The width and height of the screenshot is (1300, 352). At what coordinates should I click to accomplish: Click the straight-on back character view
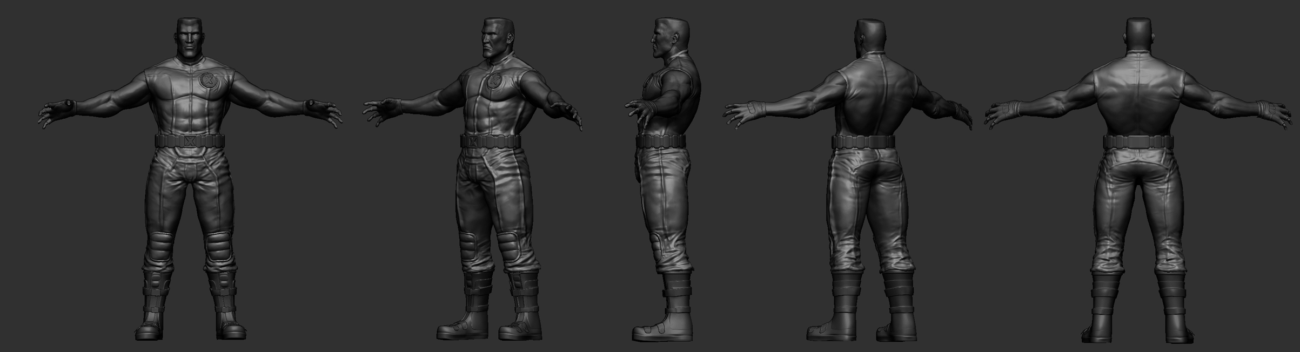pos(1138,180)
